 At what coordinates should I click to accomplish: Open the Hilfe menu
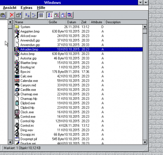pos(41,8)
